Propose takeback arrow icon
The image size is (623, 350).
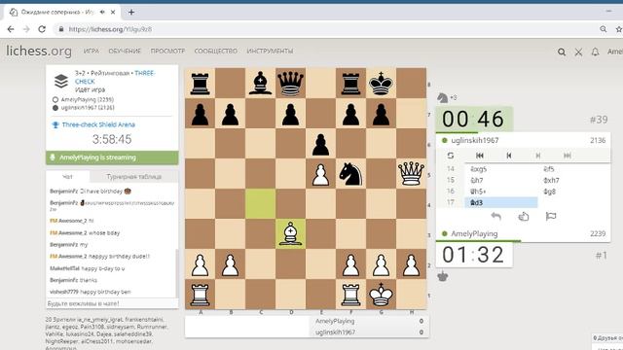pos(495,216)
